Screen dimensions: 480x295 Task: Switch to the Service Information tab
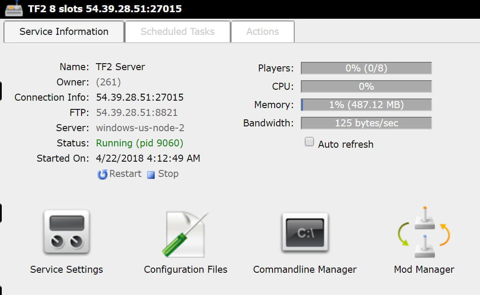pyautogui.click(x=64, y=31)
